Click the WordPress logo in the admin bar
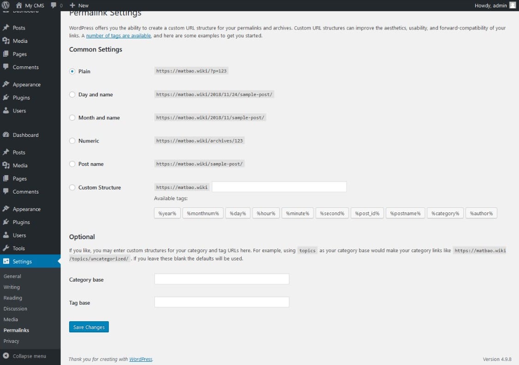The image size is (519, 365). tap(6, 5)
